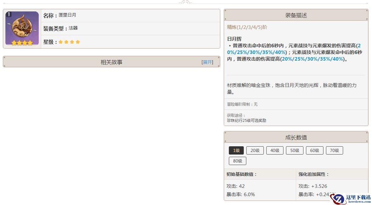Viewport: 372px width, 205px height.
Task: Click the refinement badge "1" on weapon icon
Action: coord(9,14)
